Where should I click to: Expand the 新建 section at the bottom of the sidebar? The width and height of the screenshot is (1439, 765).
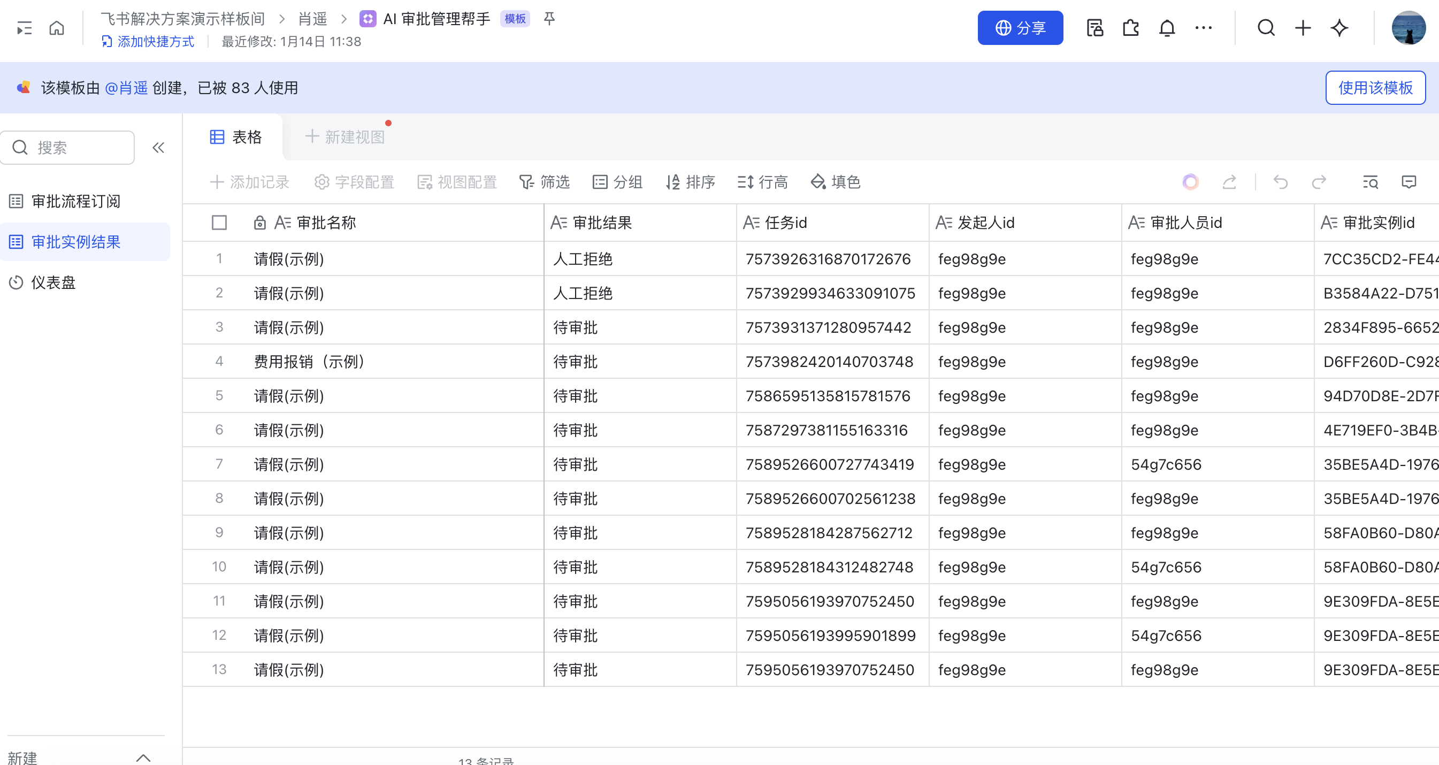pos(143,757)
